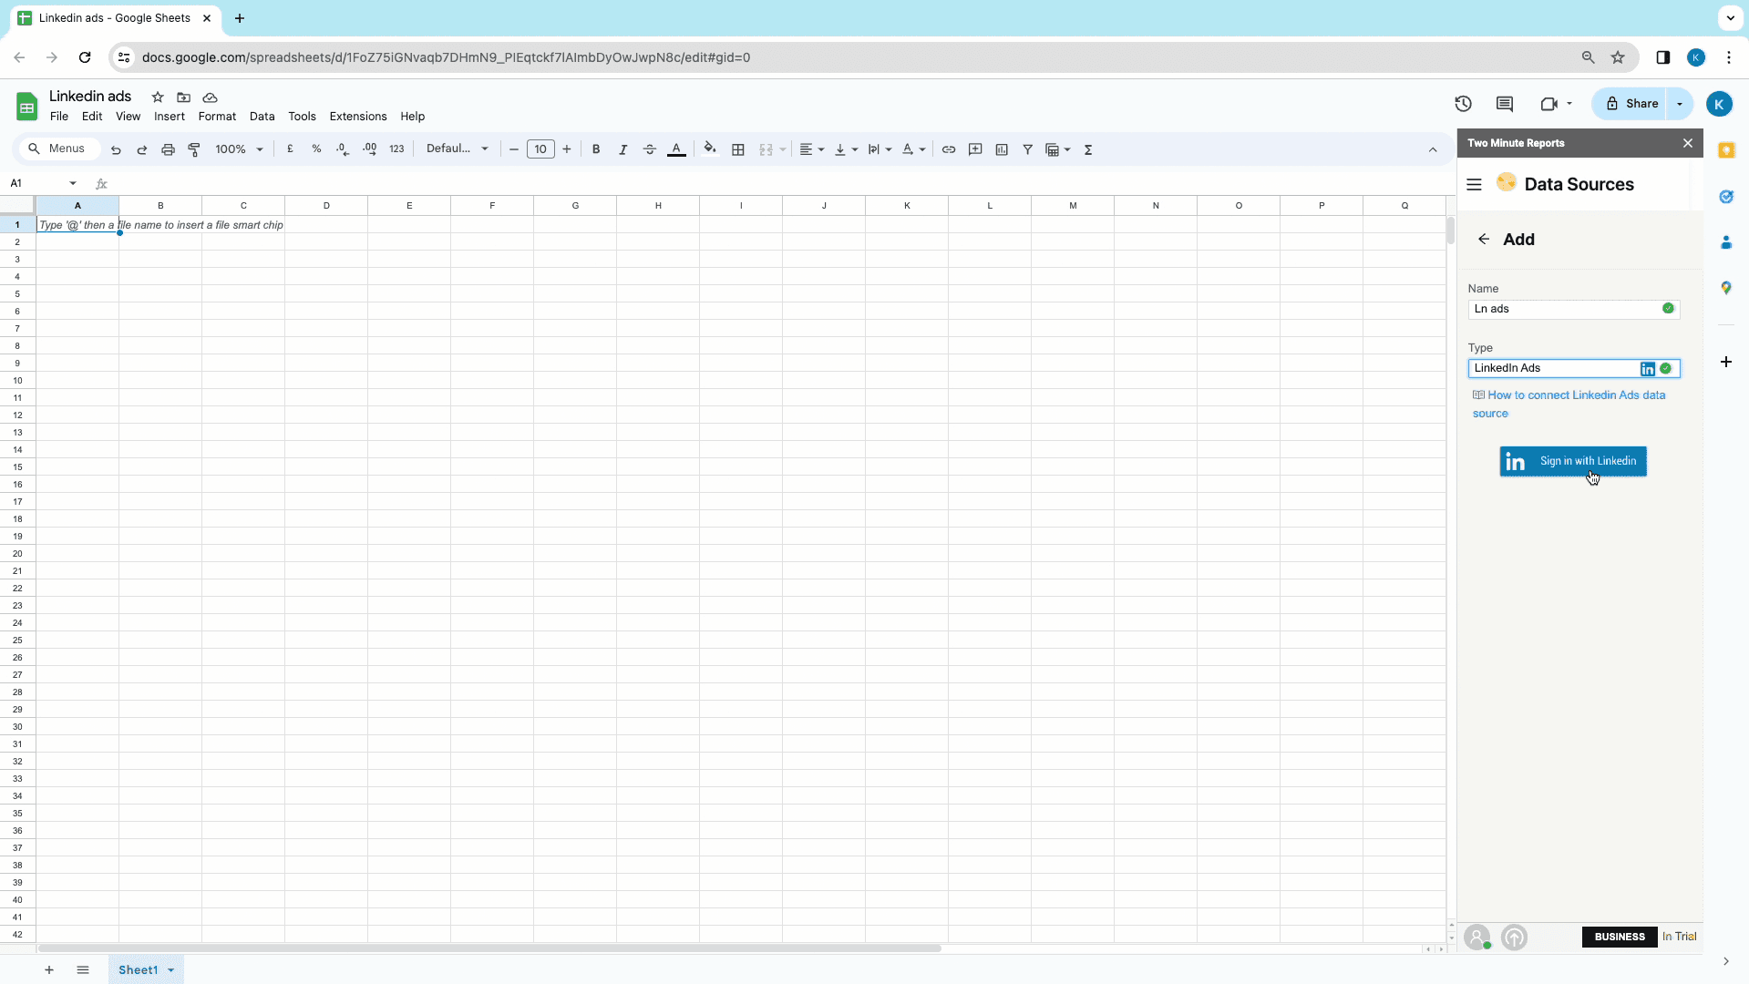Increase decimal places
1749x984 pixels.
click(369, 149)
